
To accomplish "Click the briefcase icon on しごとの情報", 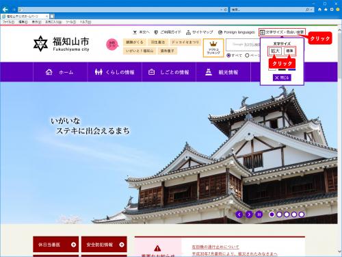I will pyautogui.click(x=152, y=72).
